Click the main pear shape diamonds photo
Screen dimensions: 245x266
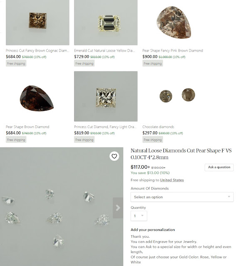click(62, 207)
